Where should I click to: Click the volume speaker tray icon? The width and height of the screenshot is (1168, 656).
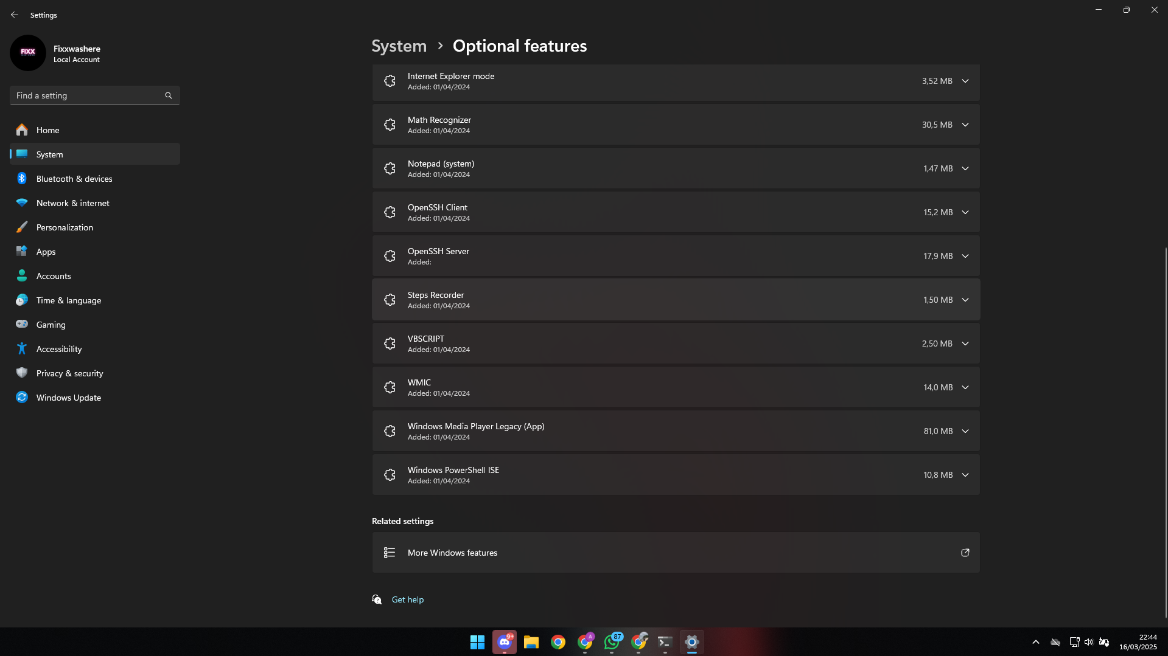point(1089,642)
